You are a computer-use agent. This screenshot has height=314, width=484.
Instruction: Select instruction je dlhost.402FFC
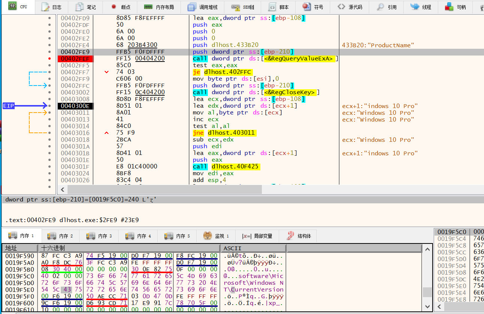click(223, 72)
